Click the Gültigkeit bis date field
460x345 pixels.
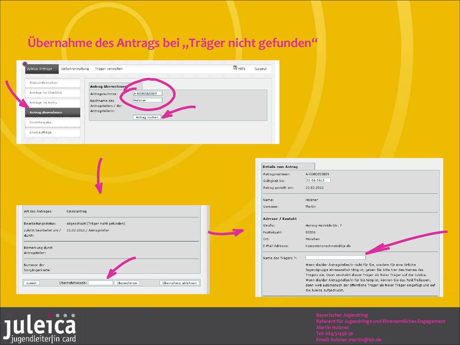(x=318, y=181)
